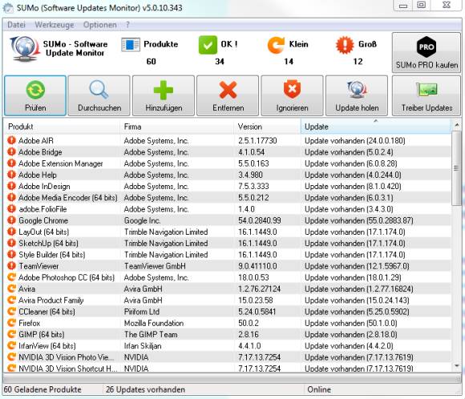The width and height of the screenshot is (465, 399).
Task: Click the horizontal scrollbar below list
Action: click(232, 378)
